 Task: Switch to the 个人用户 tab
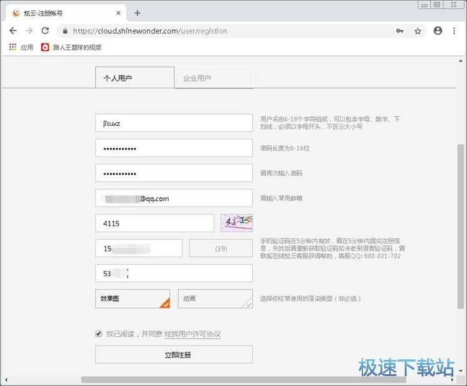134,78
